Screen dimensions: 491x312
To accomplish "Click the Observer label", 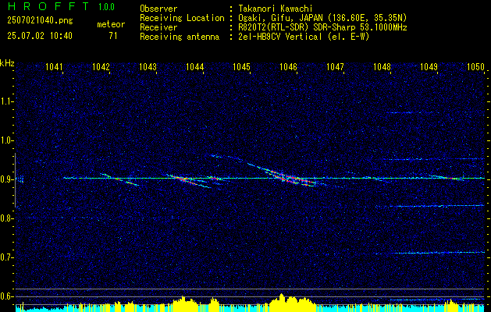I will point(158,9).
